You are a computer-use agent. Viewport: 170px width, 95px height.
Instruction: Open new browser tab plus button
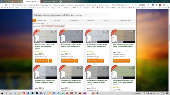click(x=61, y=2)
